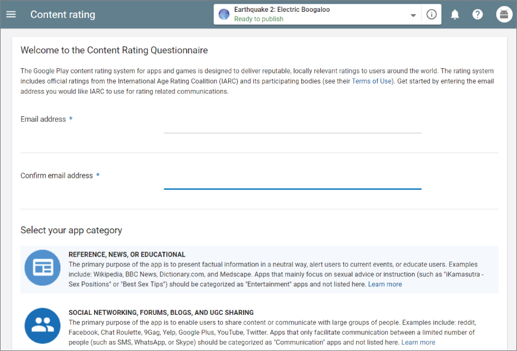Click the Confirm email address field

click(x=292, y=181)
